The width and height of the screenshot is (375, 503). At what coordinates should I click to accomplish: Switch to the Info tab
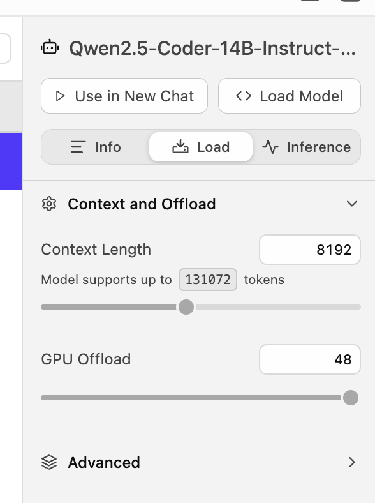96,147
